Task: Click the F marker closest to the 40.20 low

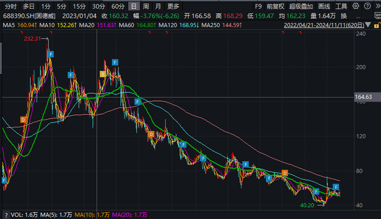Action: [316, 192]
